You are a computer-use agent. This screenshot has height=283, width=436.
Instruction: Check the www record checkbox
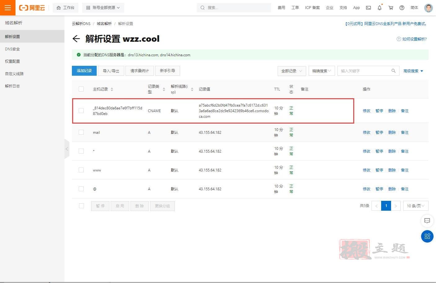point(81,170)
